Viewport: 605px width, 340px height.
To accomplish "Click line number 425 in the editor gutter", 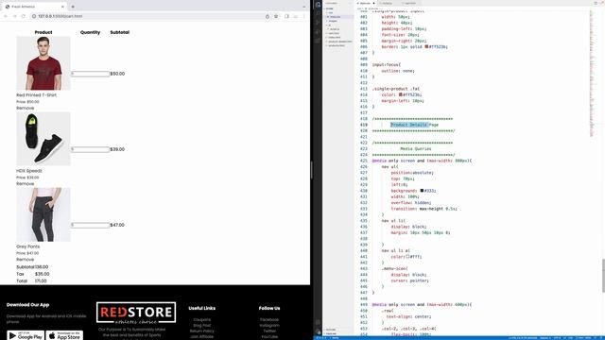I will pyautogui.click(x=363, y=161).
